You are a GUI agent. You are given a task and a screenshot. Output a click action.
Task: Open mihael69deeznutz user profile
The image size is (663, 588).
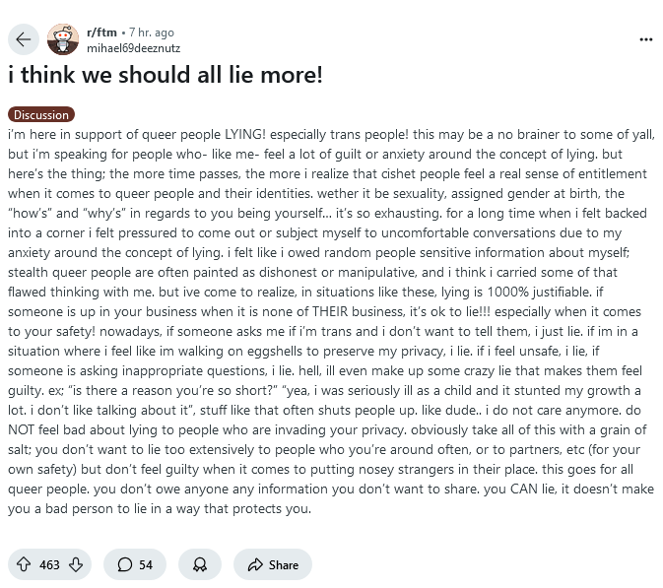134,47
